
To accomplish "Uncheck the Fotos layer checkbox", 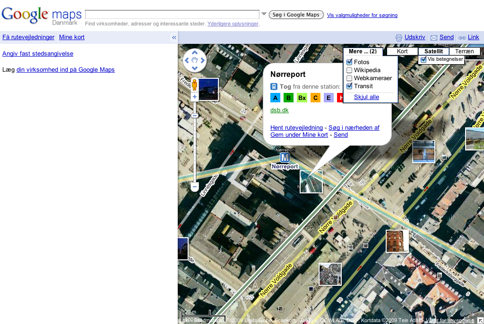I will tap(350, 62).
